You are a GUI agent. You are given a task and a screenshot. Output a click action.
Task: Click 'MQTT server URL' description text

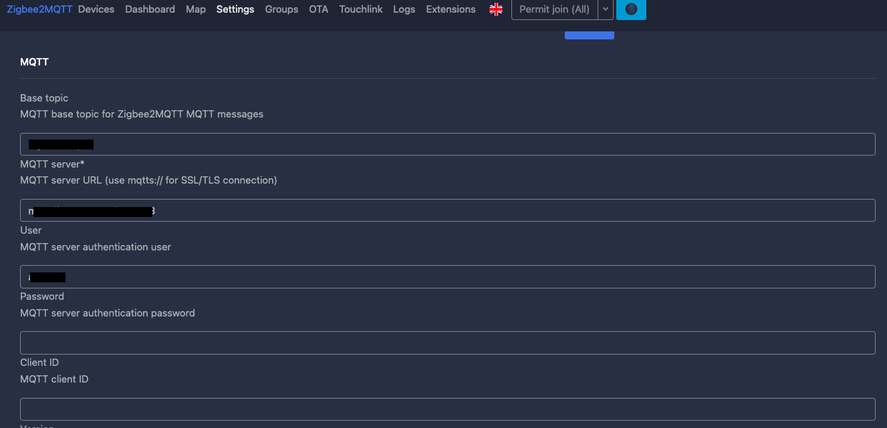[148, 180]
